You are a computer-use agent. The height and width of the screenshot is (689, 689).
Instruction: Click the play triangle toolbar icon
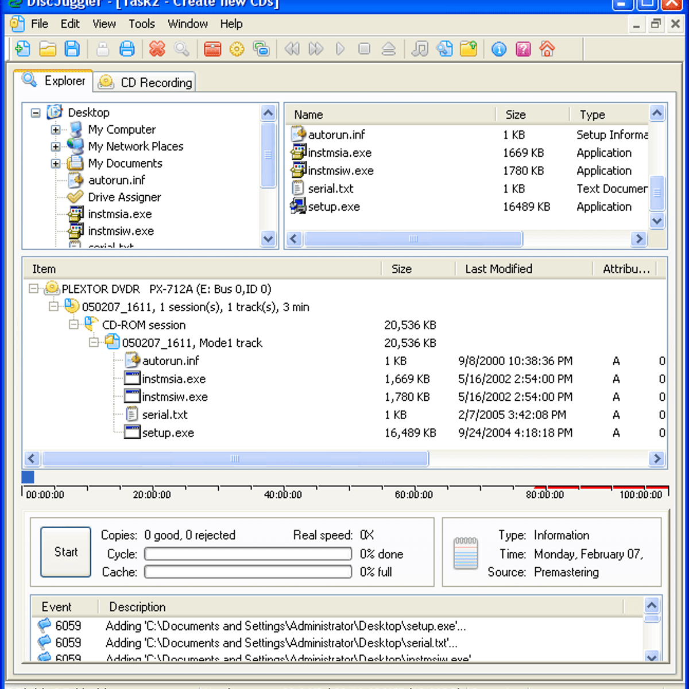pyautogui.click(x=340, y=49)
